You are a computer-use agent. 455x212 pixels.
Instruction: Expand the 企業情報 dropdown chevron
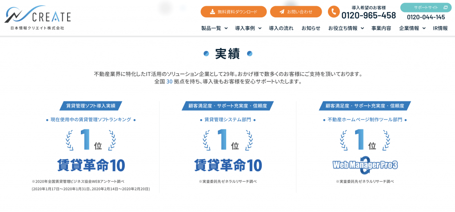(x=424, y=28)
